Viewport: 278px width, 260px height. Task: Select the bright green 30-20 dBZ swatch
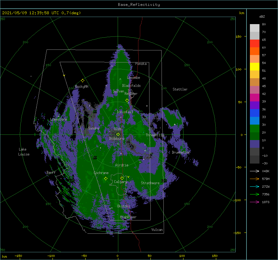coord(255,129)
